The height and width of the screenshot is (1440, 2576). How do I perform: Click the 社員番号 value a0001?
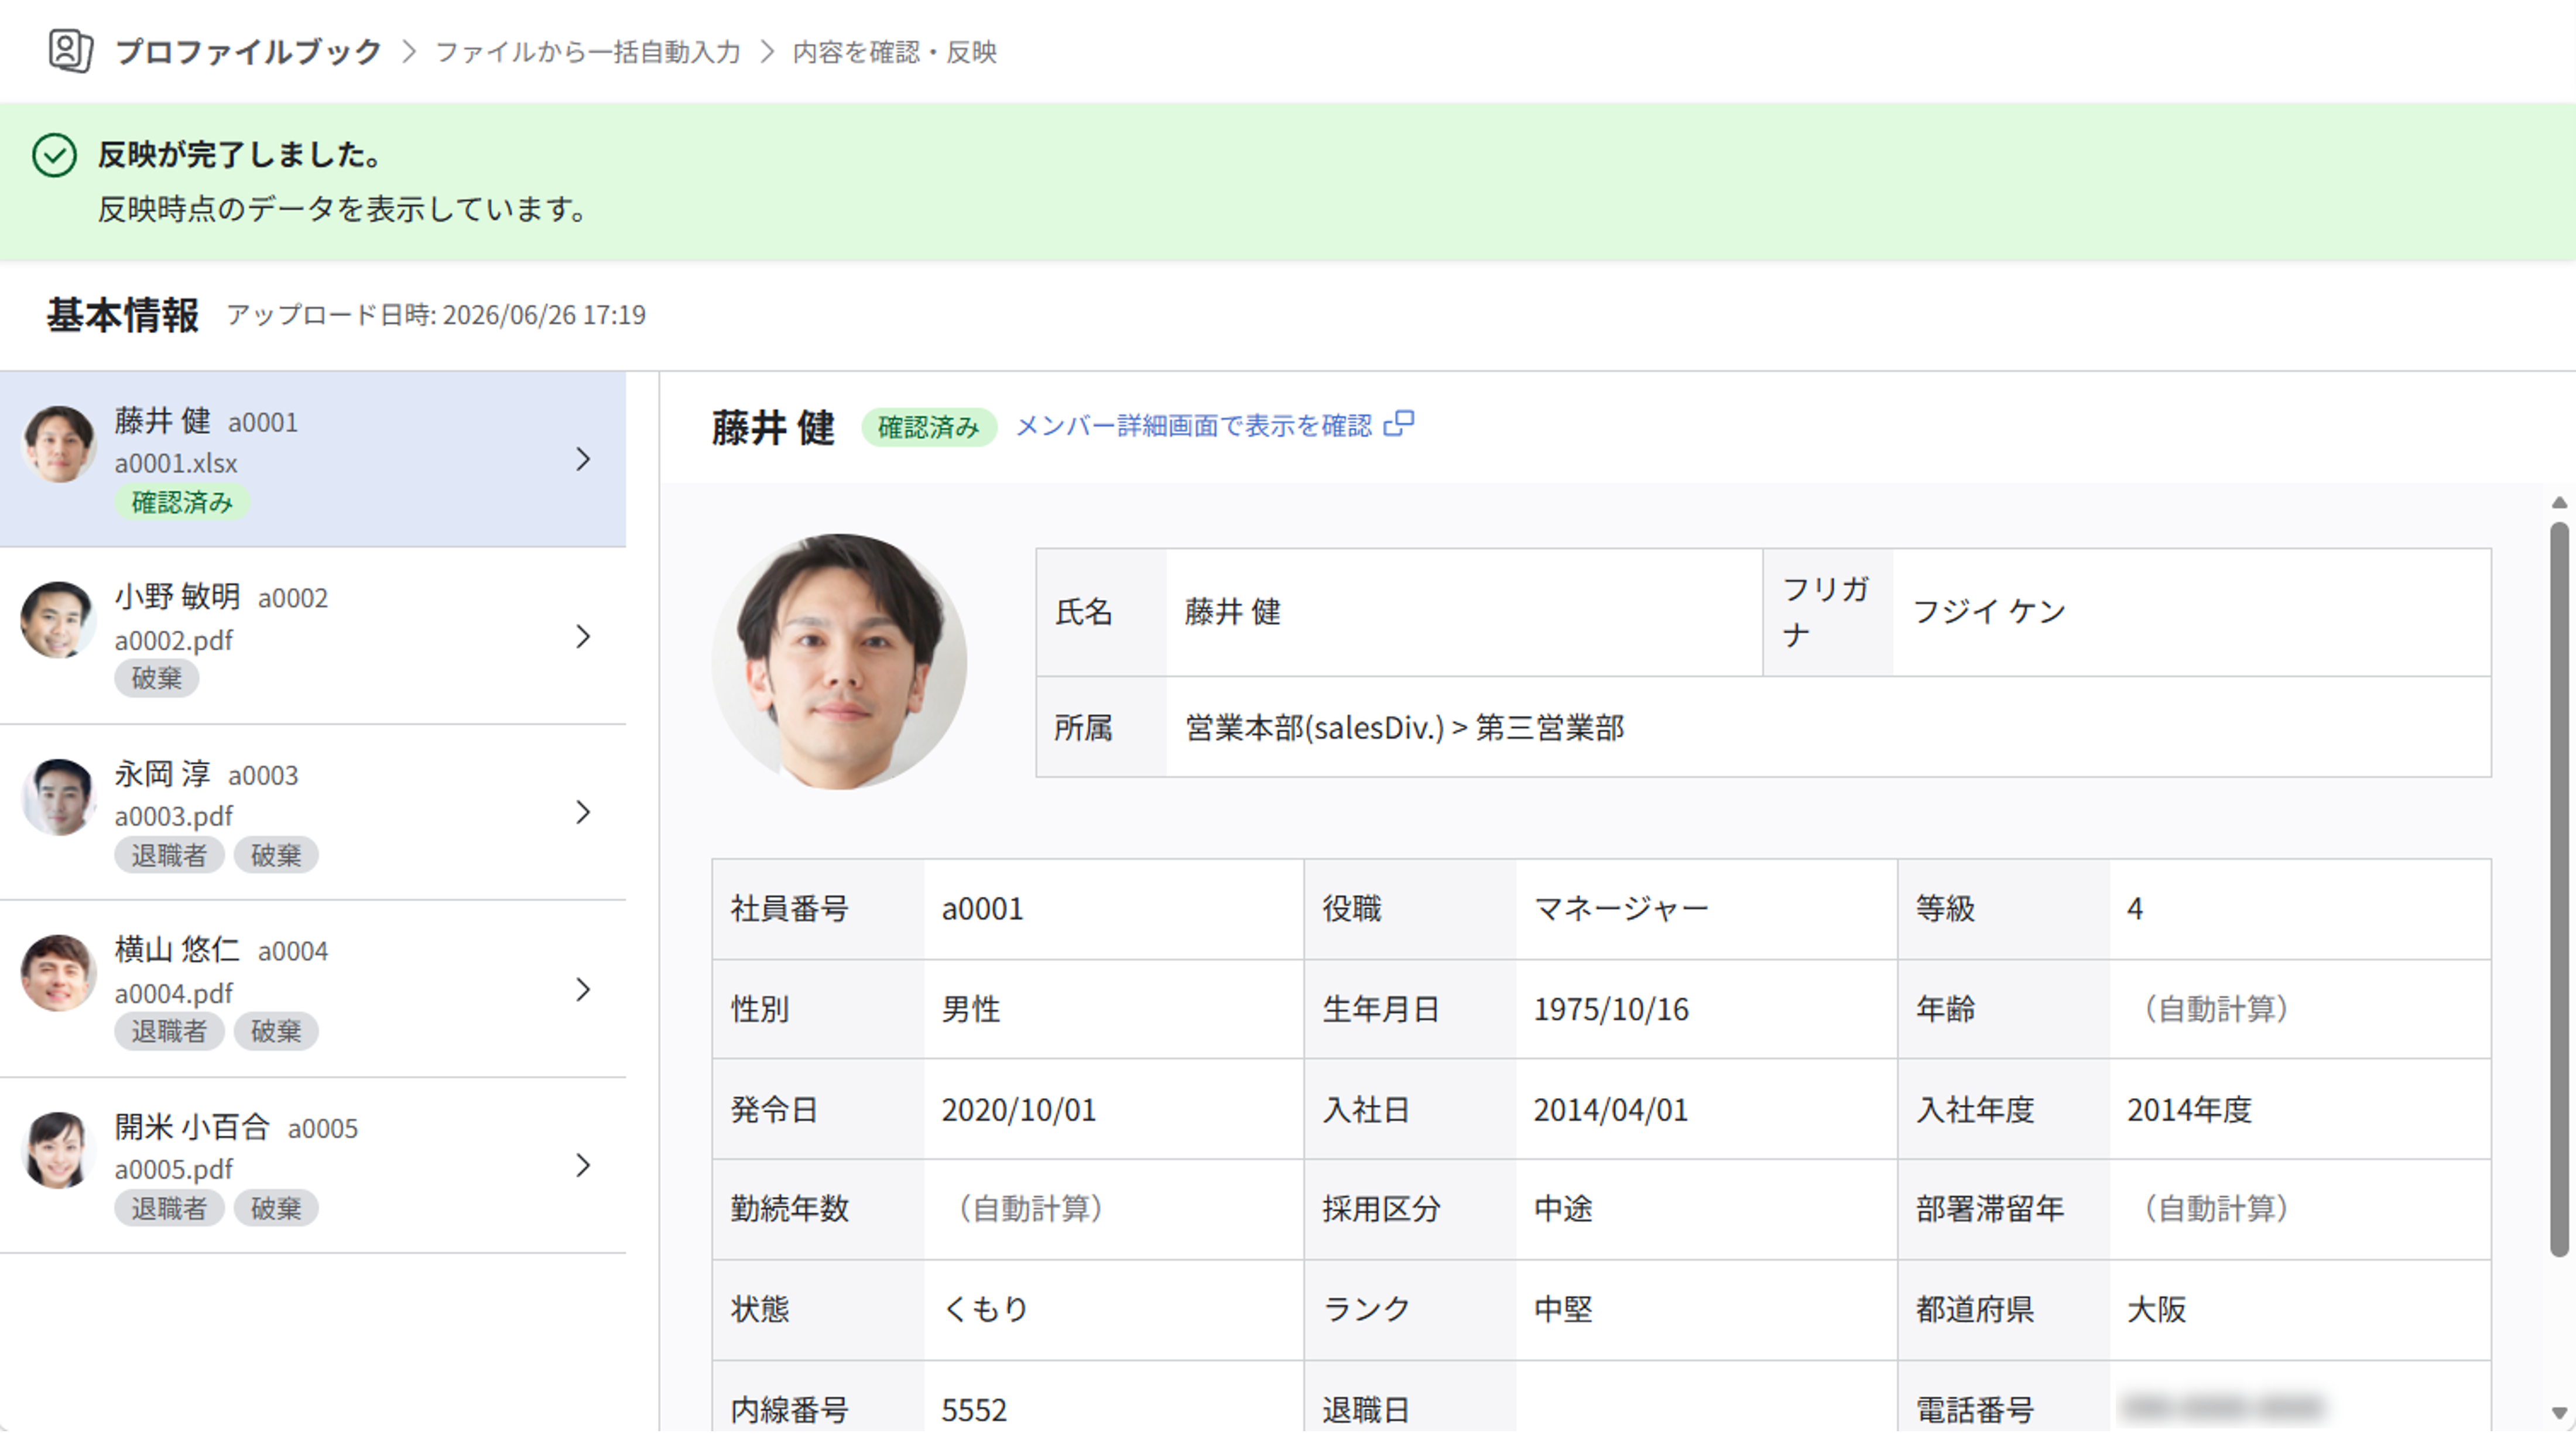pyautogui.click(x=983, y=909)
